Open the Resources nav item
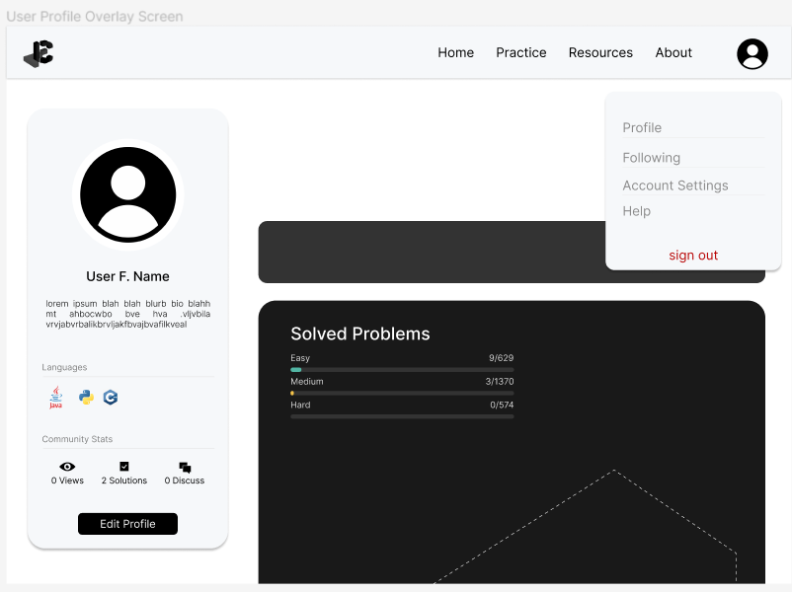Viewport: 792px width, 592px height. [600, 52]
